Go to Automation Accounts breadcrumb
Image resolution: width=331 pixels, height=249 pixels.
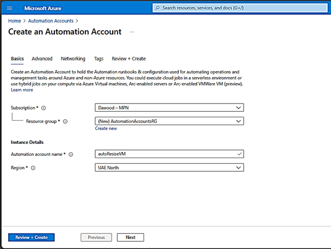pyautogui.click(x=51, y=21)
